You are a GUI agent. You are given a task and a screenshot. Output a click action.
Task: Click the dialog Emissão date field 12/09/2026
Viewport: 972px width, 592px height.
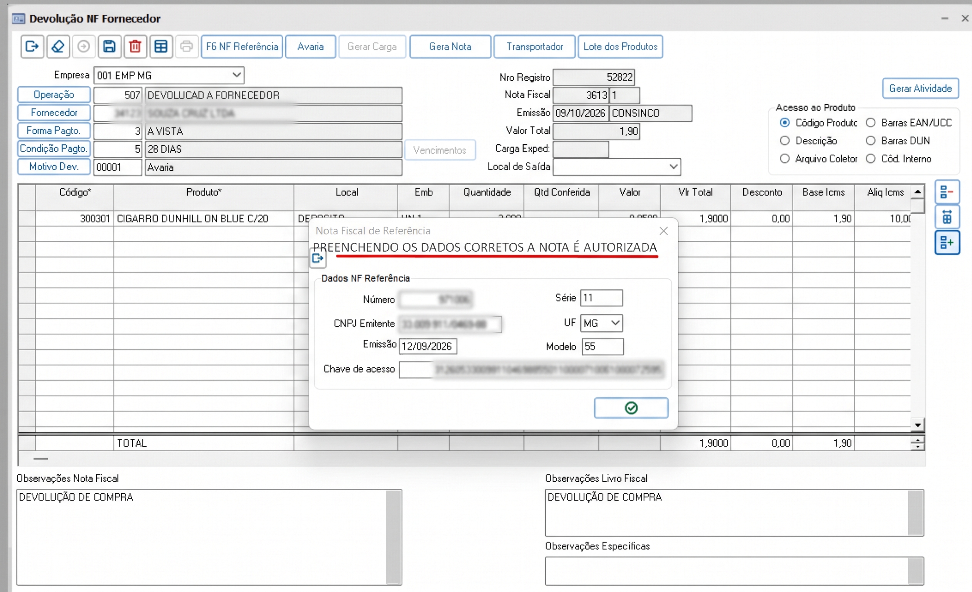428,346
